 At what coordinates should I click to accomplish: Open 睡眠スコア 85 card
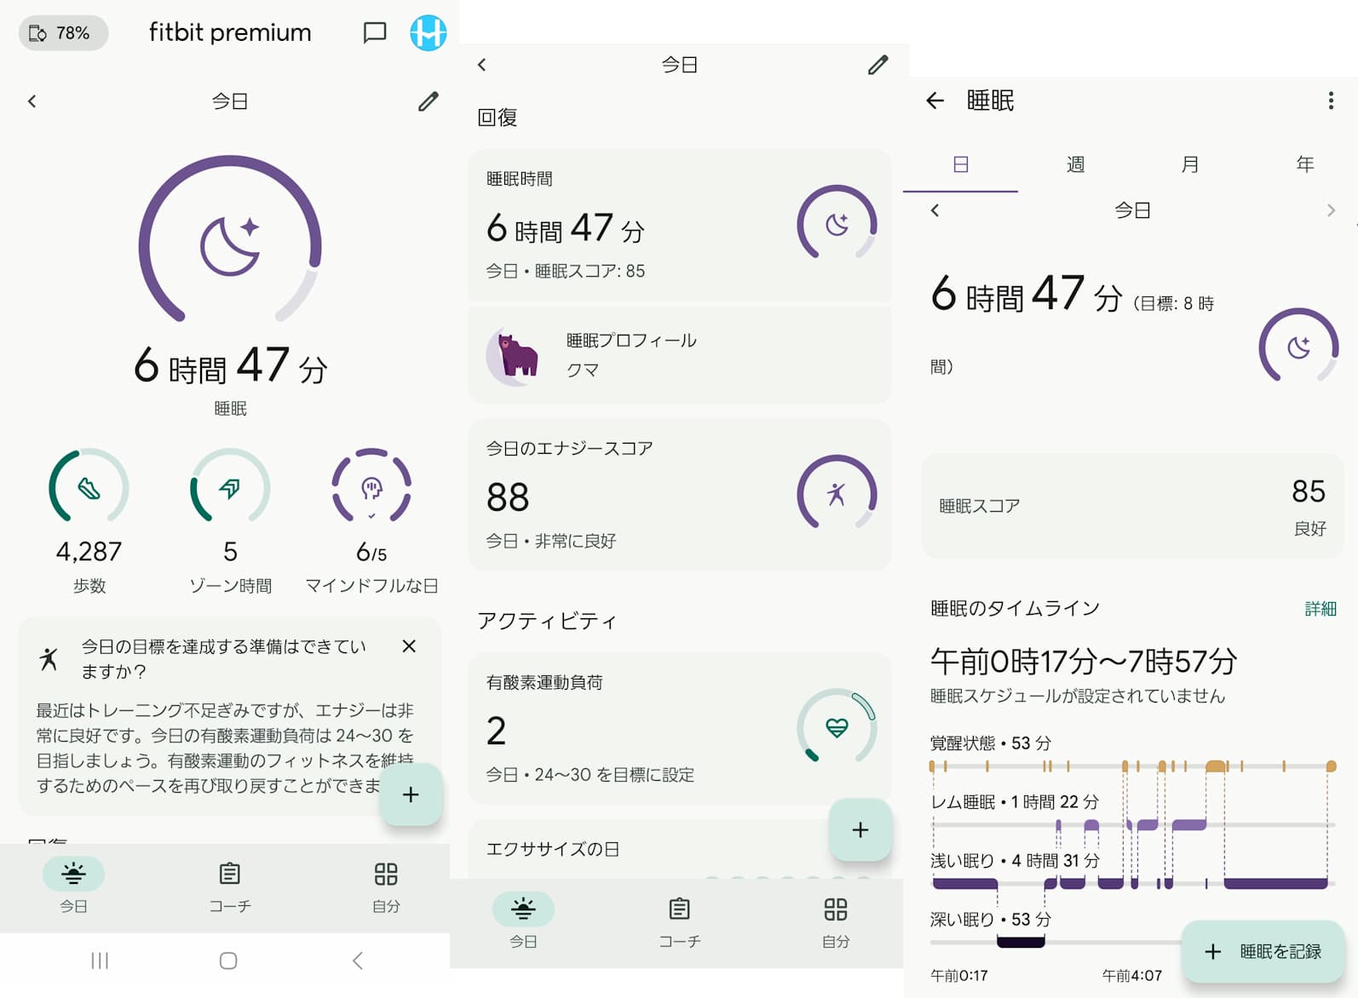click(x=1132, y=506)
